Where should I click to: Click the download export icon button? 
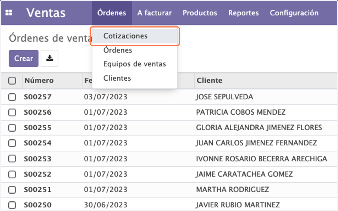click(x=50, y=58)
